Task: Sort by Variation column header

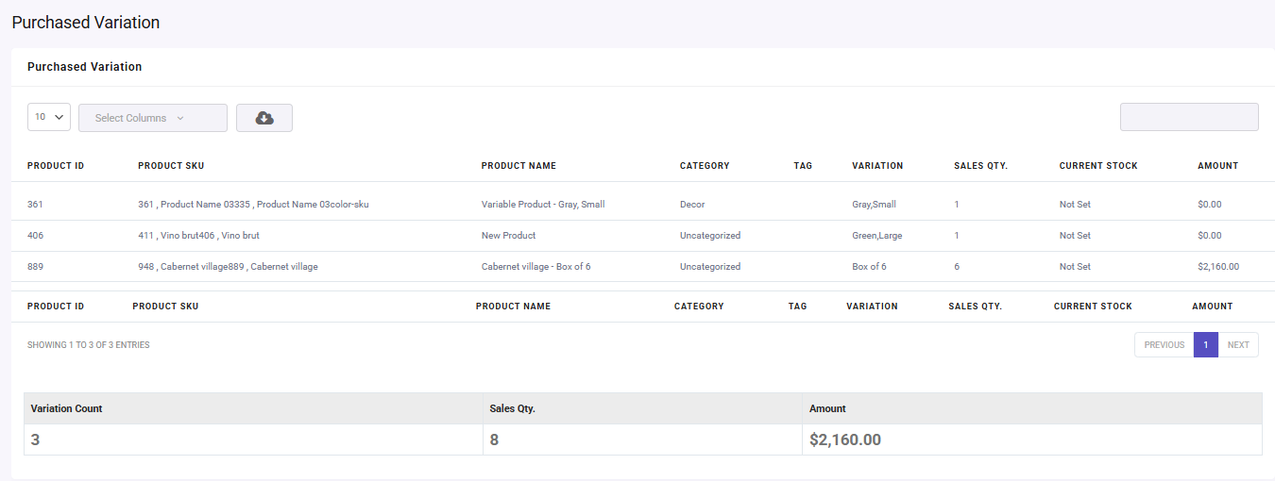Action: [877, 166]
